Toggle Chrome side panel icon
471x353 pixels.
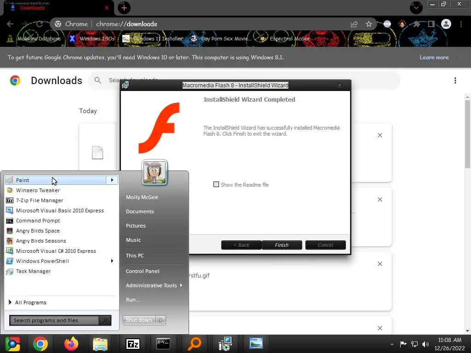pyautogui.click(x=431, y=24)
